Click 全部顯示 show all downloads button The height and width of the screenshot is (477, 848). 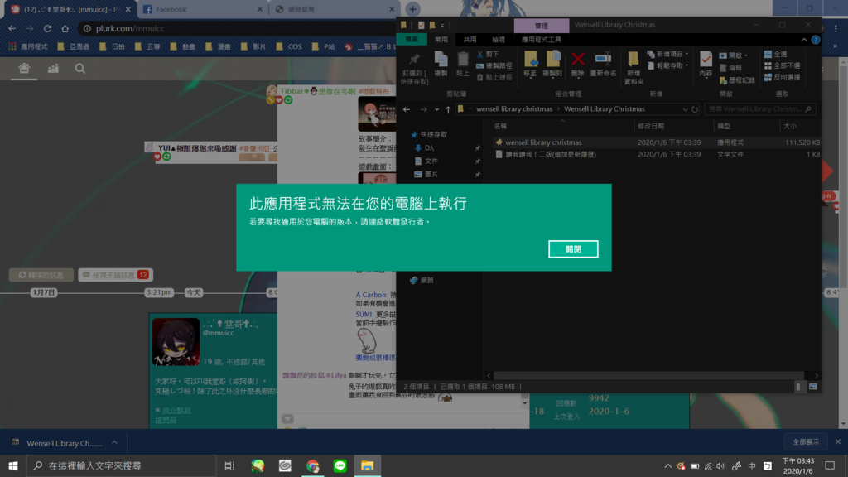[806, 442]
